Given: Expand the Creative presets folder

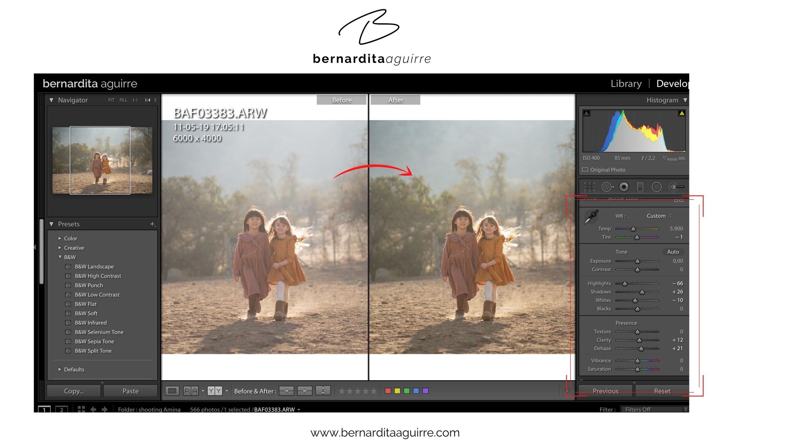Looking at the screenshot, I should click(x=60, y=248).
